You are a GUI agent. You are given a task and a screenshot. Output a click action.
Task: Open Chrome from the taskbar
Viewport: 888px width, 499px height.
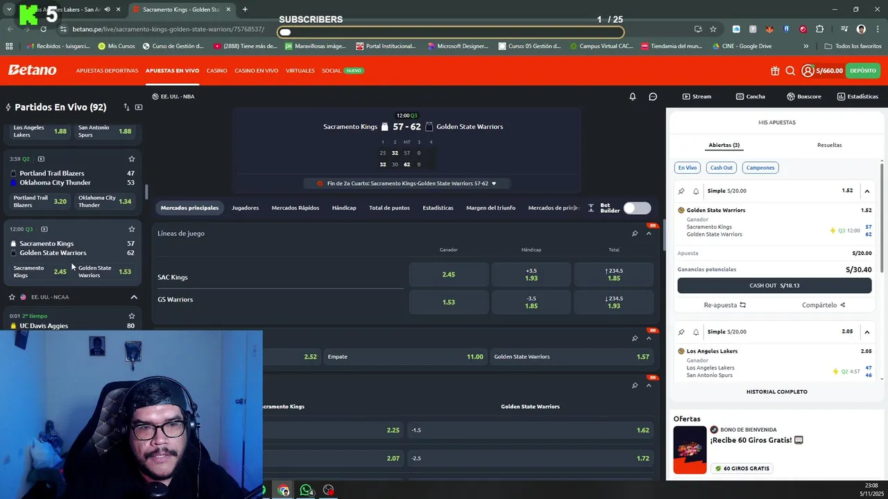(x=284, y=490)
